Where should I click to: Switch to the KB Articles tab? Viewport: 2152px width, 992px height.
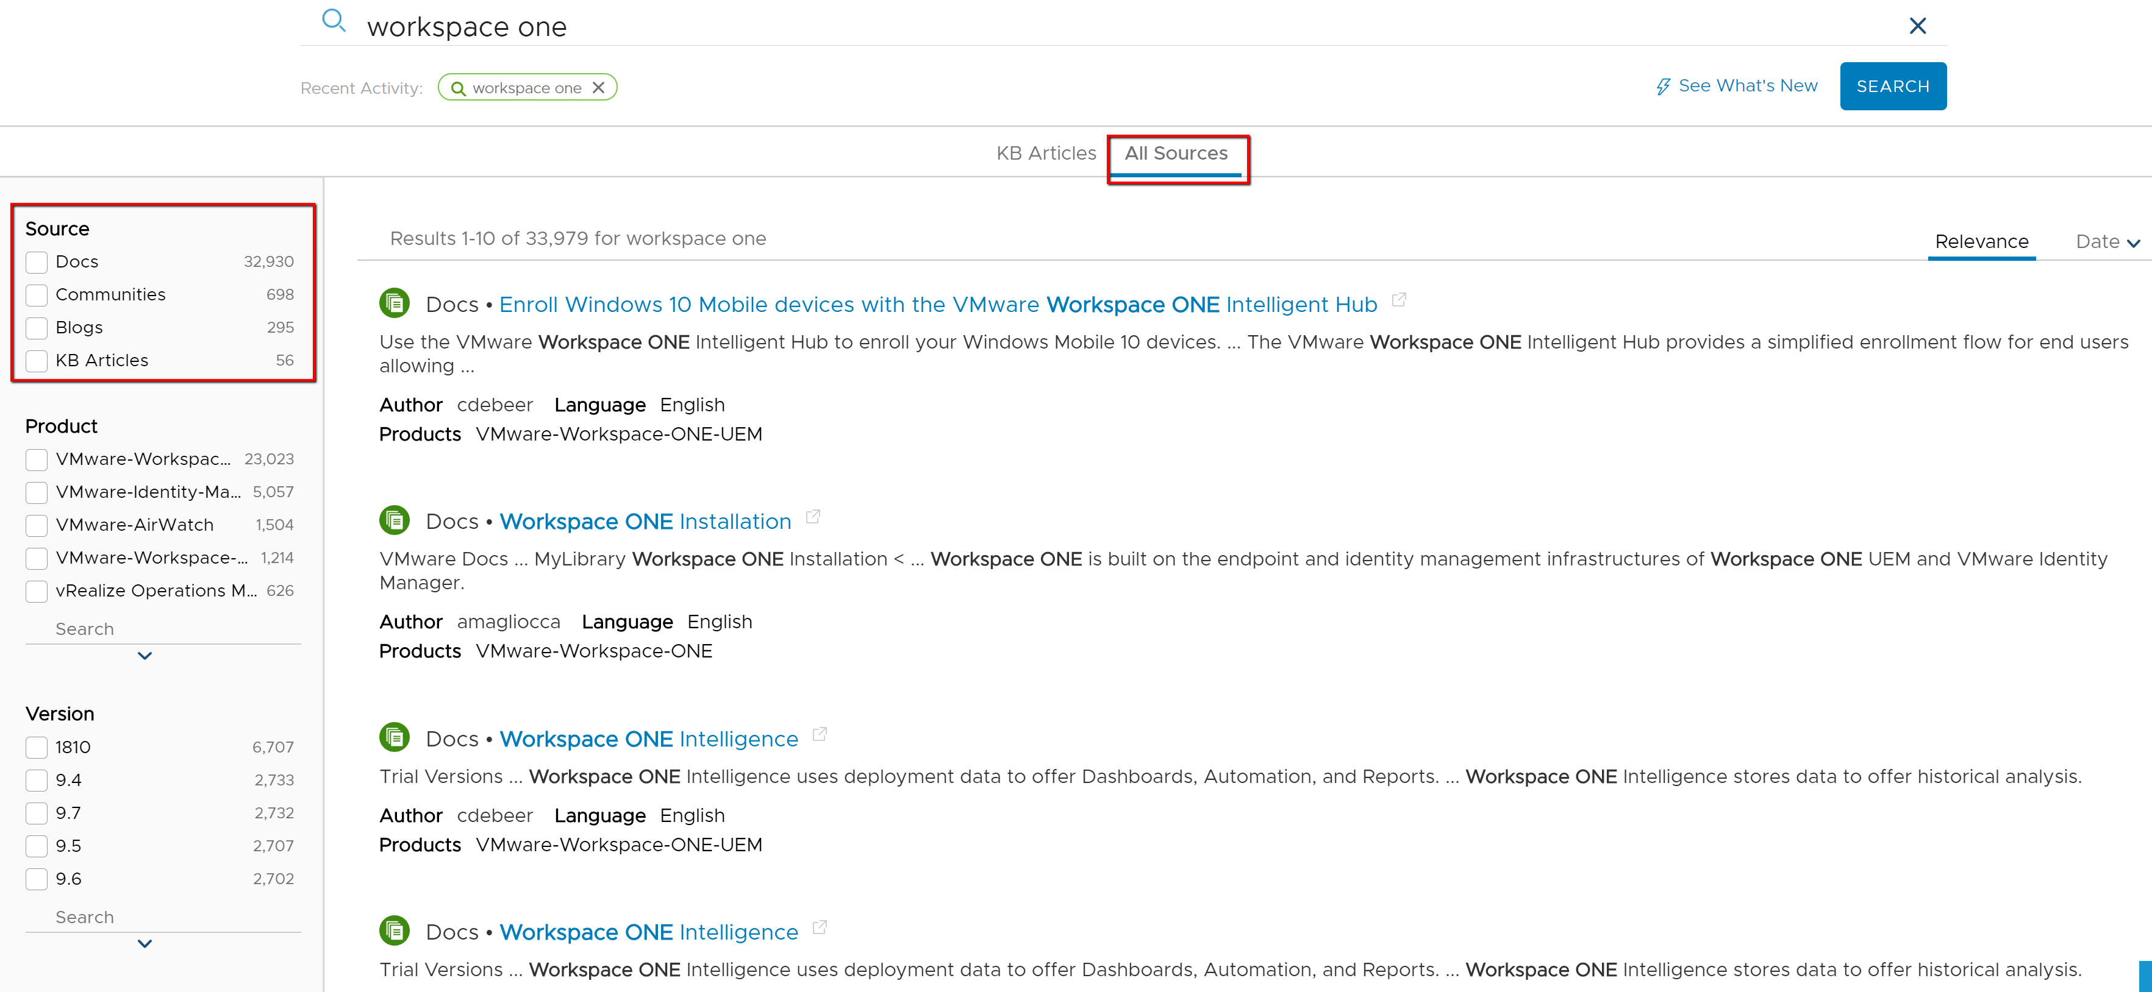pos(1046,154)
